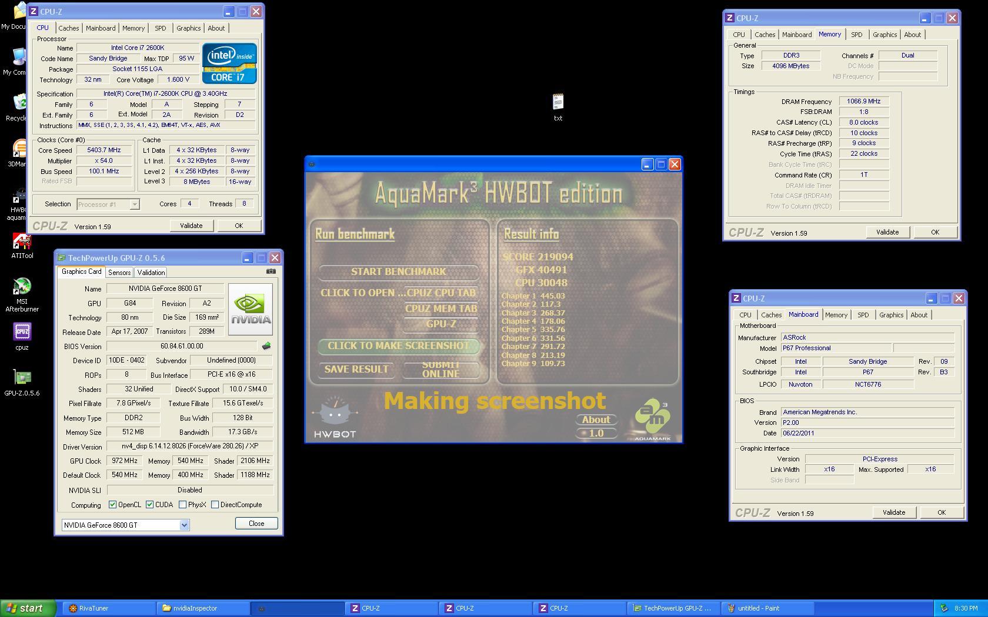Click the Intel Core i7 logo
Screen dimensions: 988x617
(x=229, y=63)
